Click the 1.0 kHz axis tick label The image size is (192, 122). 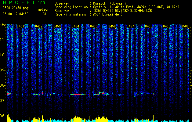click(x=2, y=55)
